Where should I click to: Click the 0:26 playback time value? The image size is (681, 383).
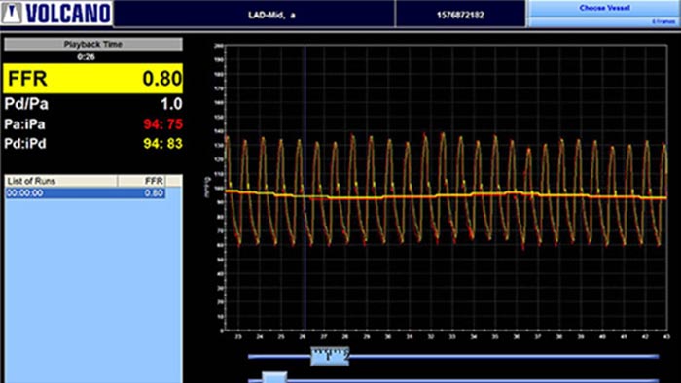point(86,56)
